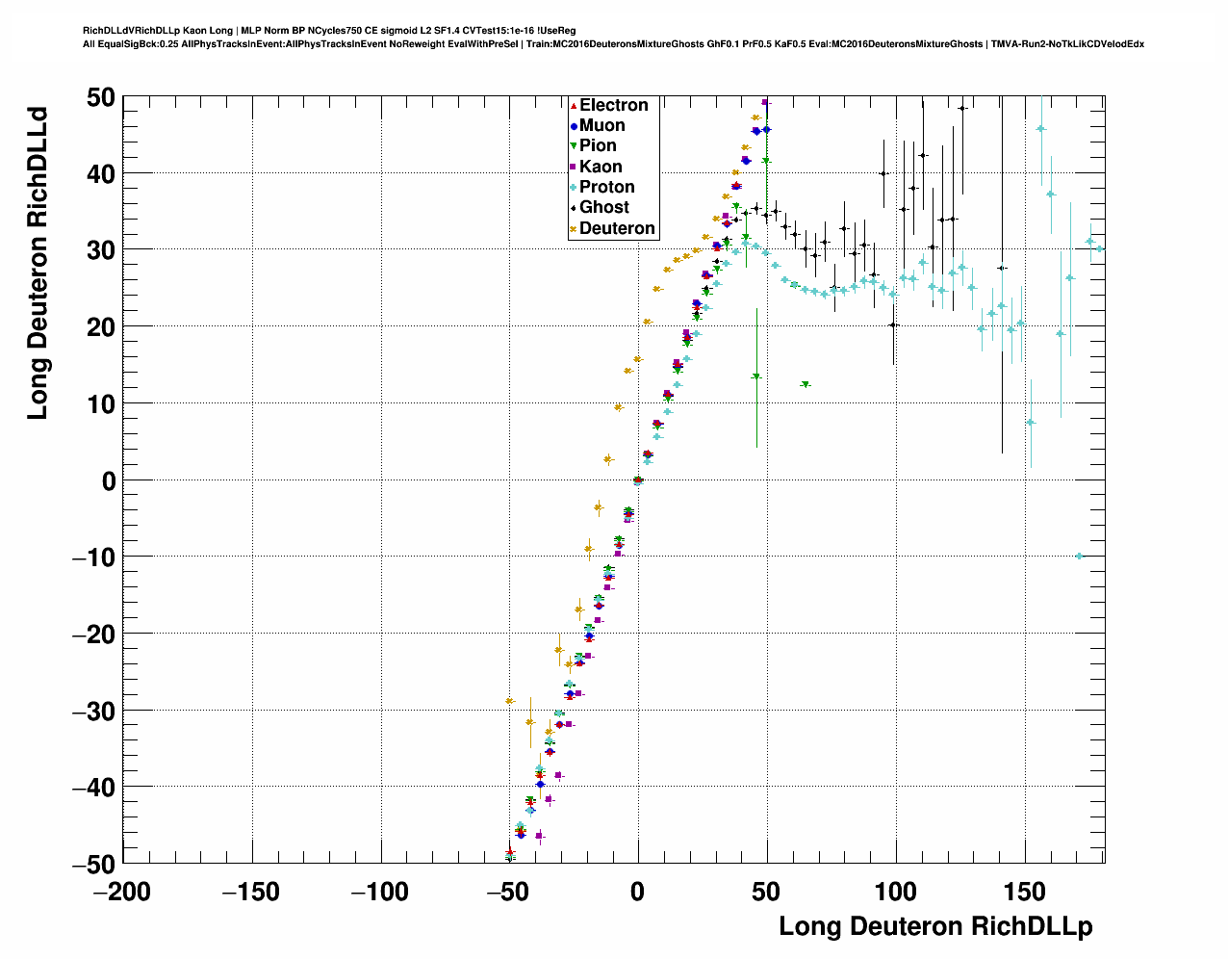The width and height of the screenshot is (1228, 959).
Task: Select the green Pion triangle legend marker
Action: (574, 146)
